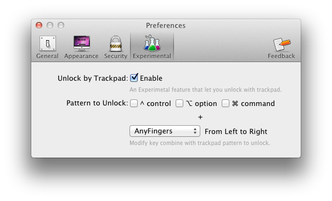The height and width of the screenshot is (201, 332).
Task: Click the command key symbol
Action: (x=235, y=103)
